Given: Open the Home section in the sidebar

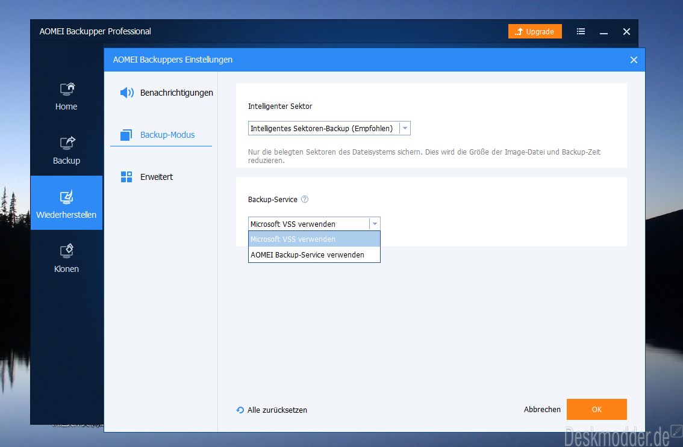Looking at the screenshot, I should pyautogui.click(x=66, y=96).
